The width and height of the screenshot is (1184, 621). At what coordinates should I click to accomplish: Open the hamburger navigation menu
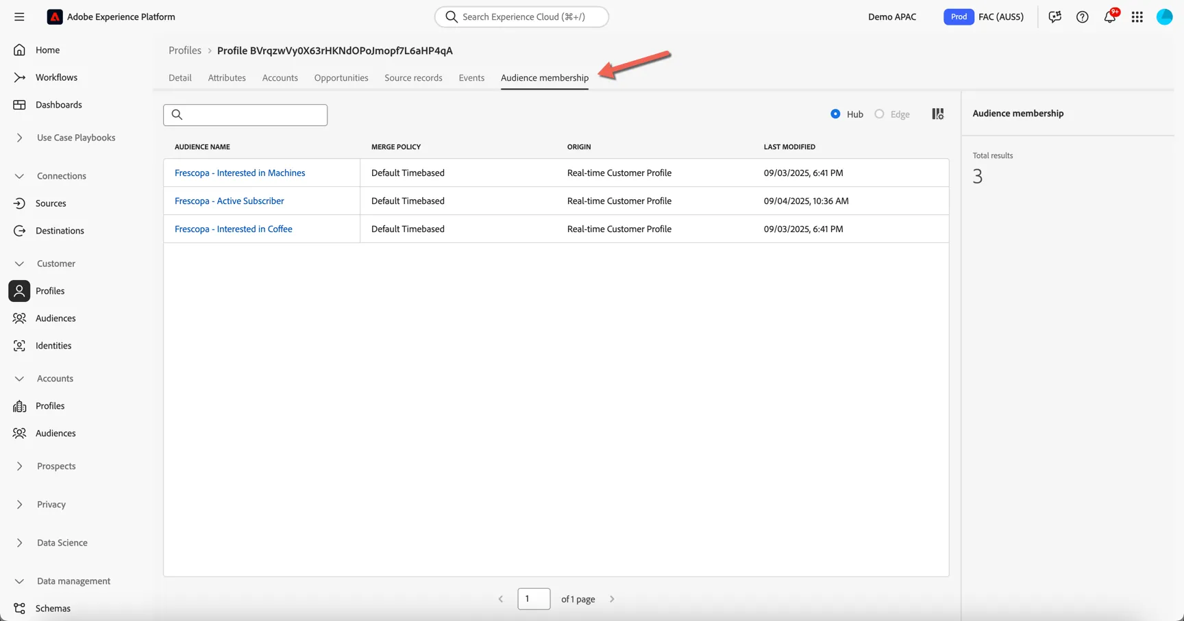[x=19, y=16]
